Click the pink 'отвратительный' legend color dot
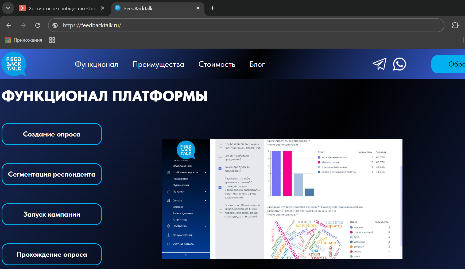465x269 pixels. tap(351, 232)
